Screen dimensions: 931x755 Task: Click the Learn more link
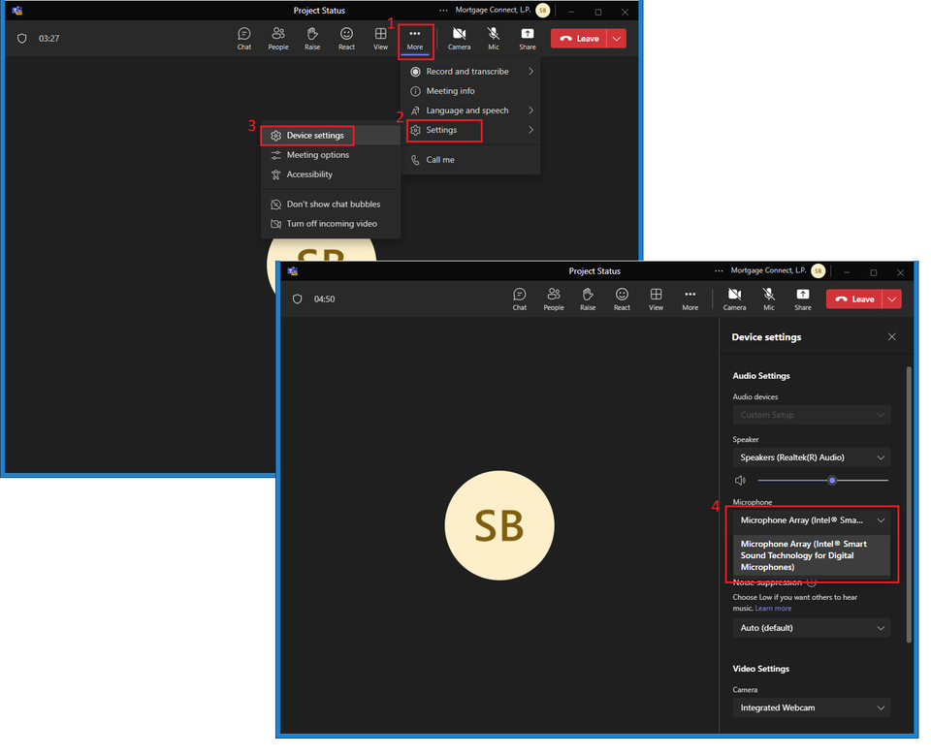pos(773,609)
